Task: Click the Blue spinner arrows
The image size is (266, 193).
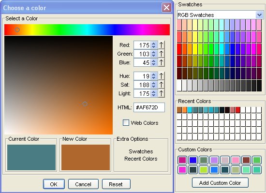Action: [154, 62]
